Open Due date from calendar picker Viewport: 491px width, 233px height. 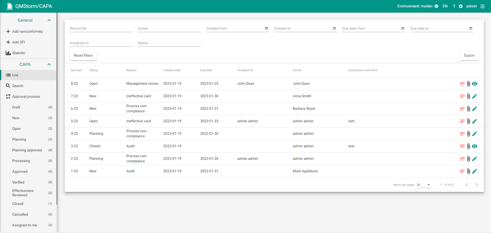403,28
